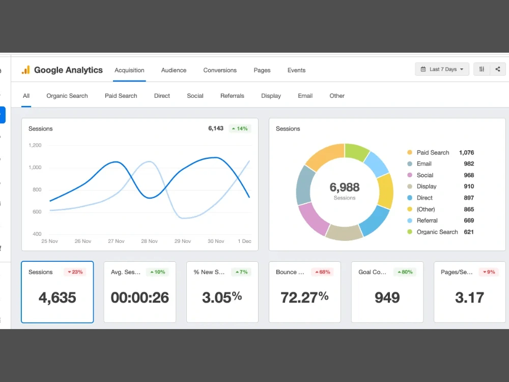Click the 27 Nov axis label
Viewport: 509px width, 382px height.
[x=116, y=241]
